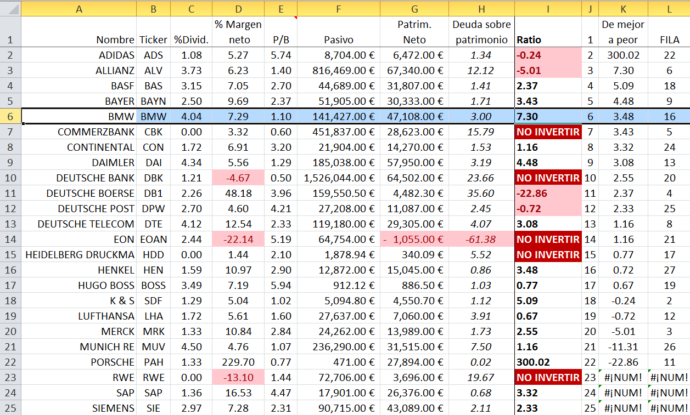Select the FILA header cell

(x=669, y=32)
